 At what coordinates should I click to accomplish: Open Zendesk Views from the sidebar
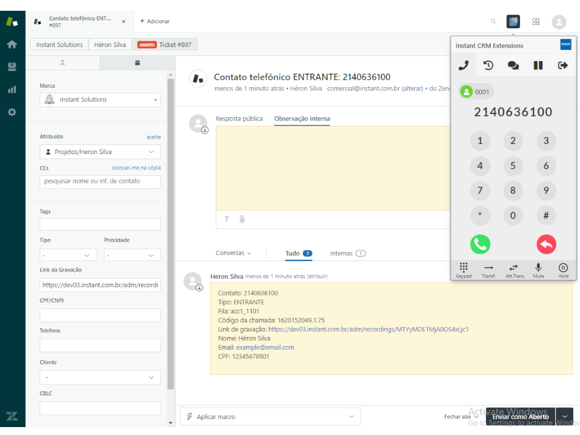pyautogui.click(x=12, y=67)
